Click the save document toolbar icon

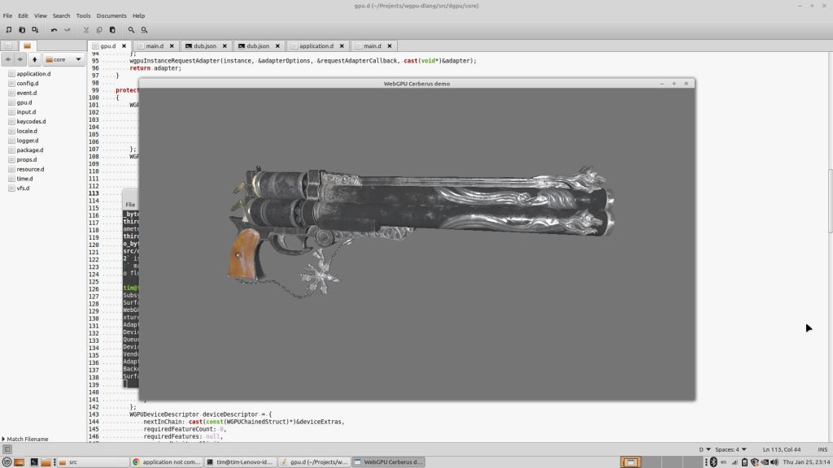click(x=35, y=30)
